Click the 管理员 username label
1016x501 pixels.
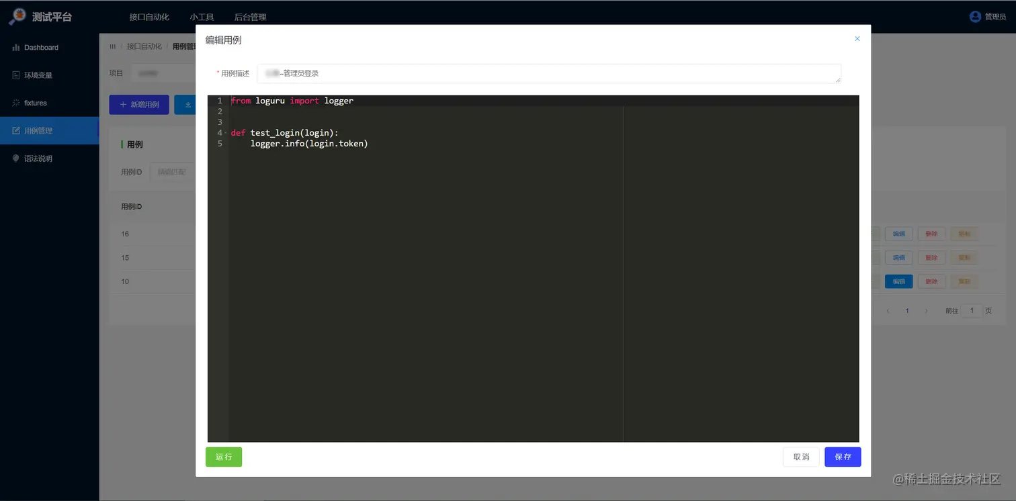tap(995, 17)
